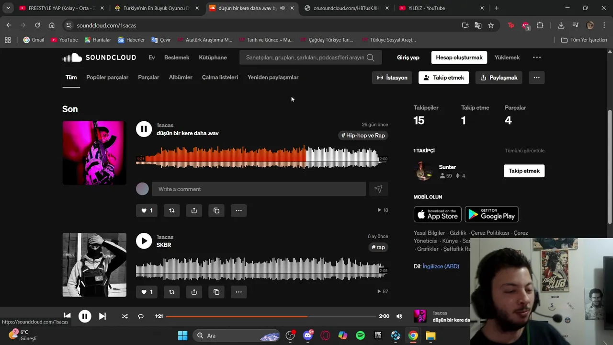613x345 pixels.
Task: Skip to previous track in player bar
Action: click(x=68, y=316)
